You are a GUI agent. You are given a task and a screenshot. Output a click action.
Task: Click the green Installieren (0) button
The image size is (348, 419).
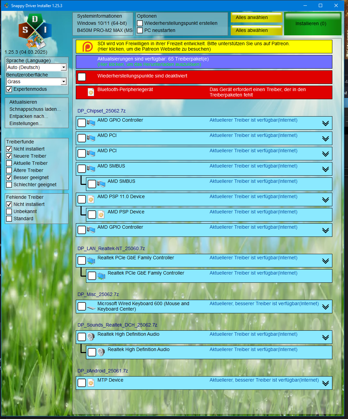point(313,24)
